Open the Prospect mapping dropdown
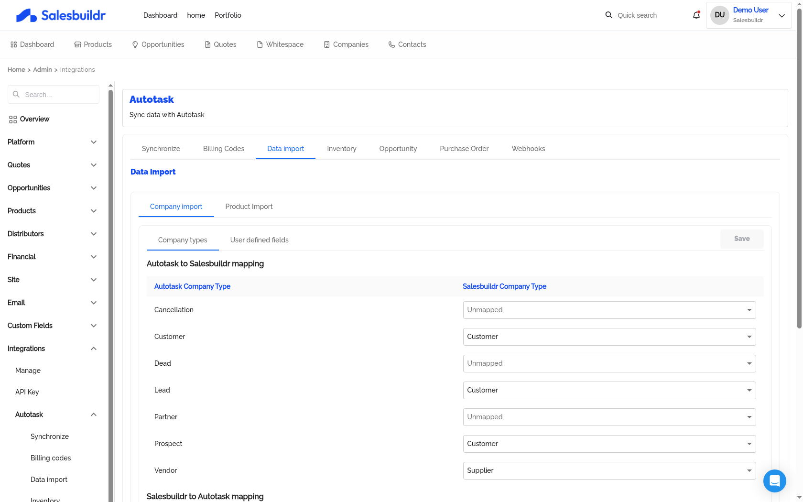 tap(609, 444)
